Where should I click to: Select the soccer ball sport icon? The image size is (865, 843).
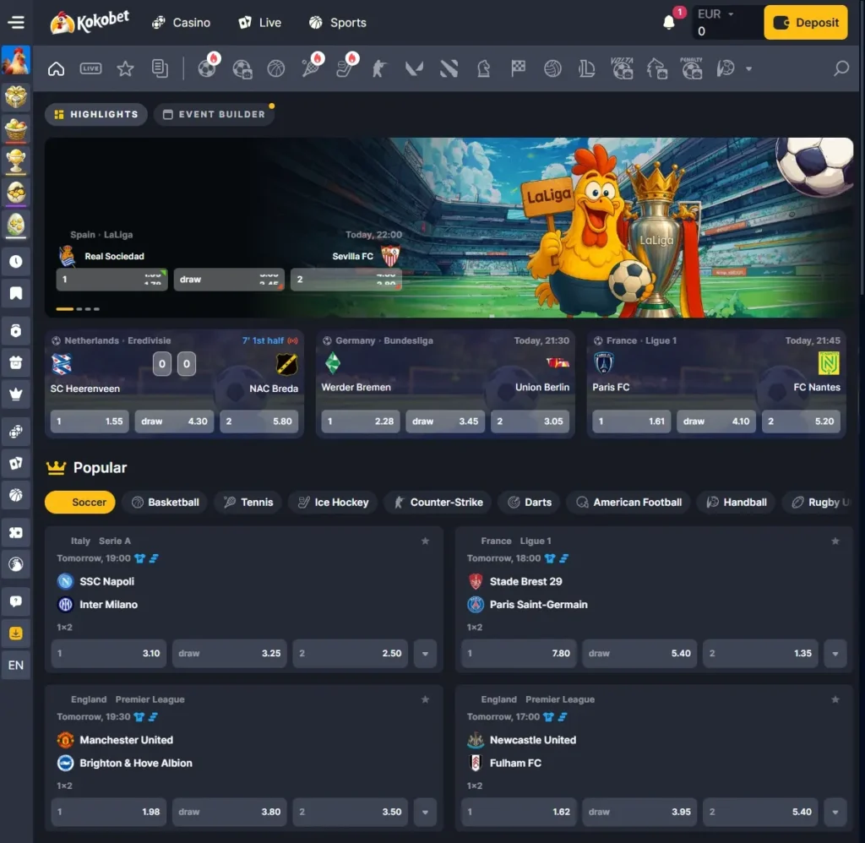(x=208, y=68)
